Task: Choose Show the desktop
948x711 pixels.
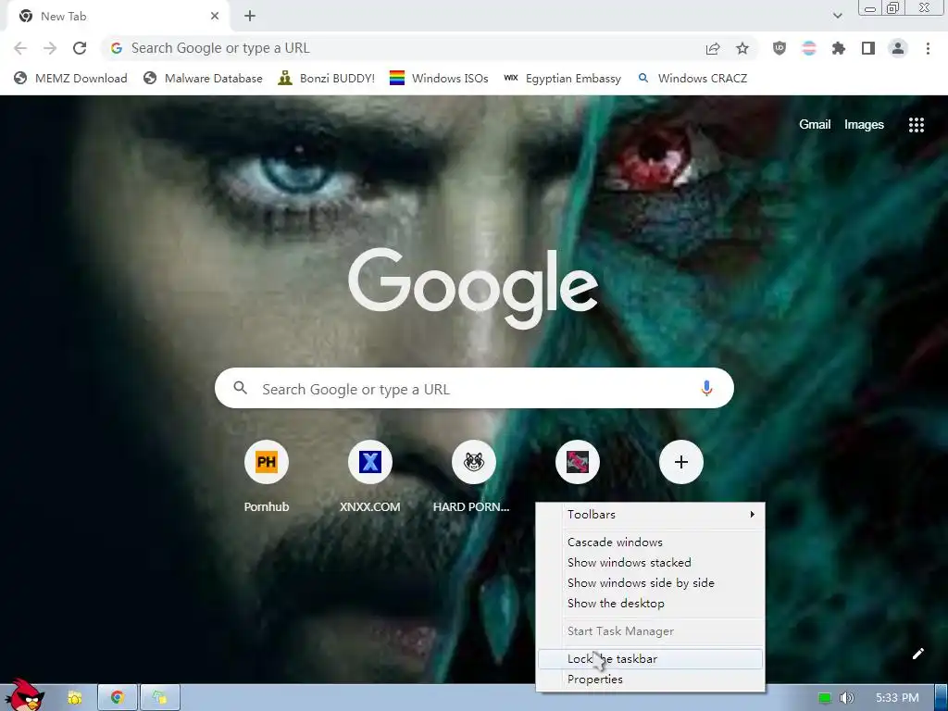Action: (x=651, y=604)
